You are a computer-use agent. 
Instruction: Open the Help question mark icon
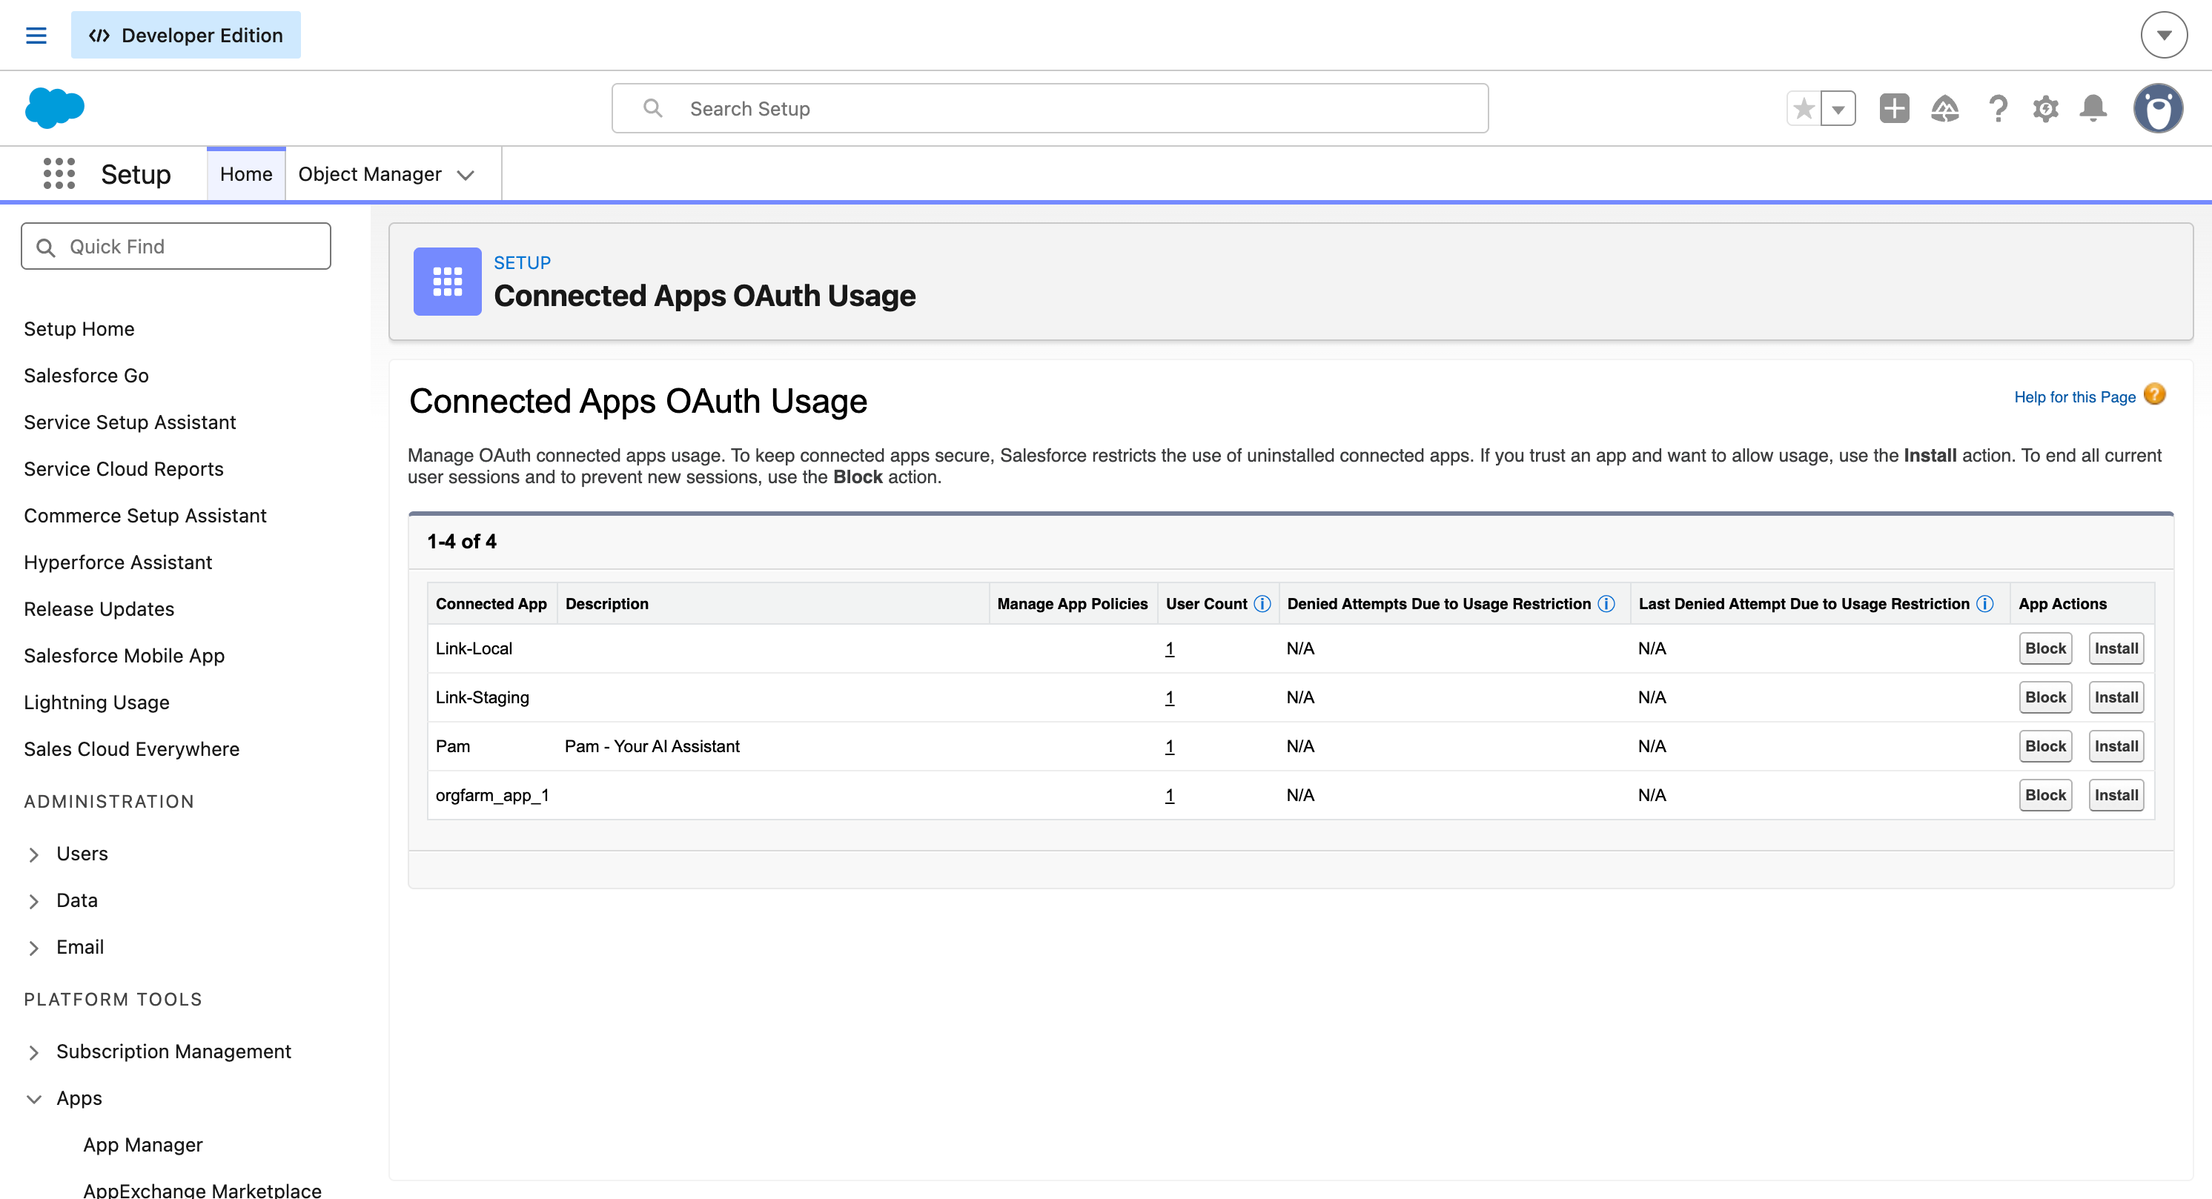[x=1999, y=108]
